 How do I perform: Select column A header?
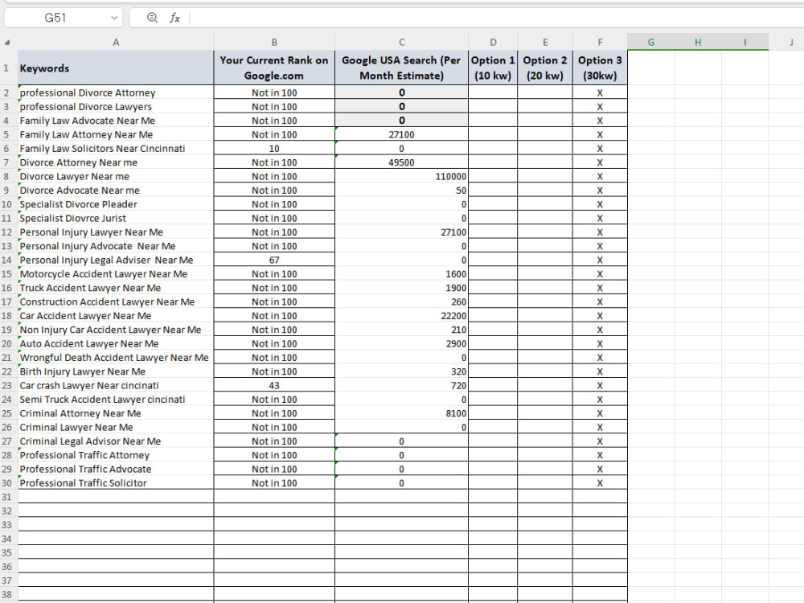click(116, 43)
